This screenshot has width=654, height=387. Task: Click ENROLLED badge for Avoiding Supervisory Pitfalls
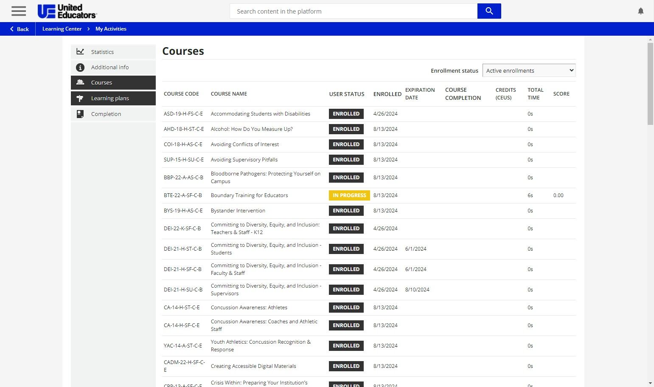tap(346, 160)
